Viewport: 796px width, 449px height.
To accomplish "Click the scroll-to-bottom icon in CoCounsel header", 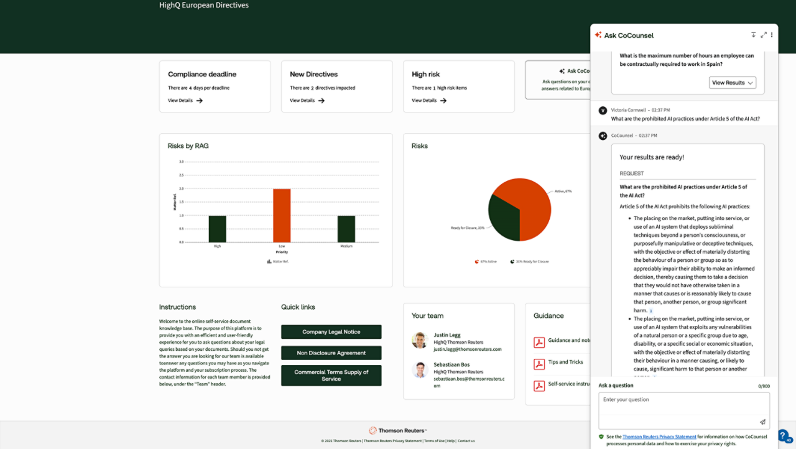I will tap(753, 35).
